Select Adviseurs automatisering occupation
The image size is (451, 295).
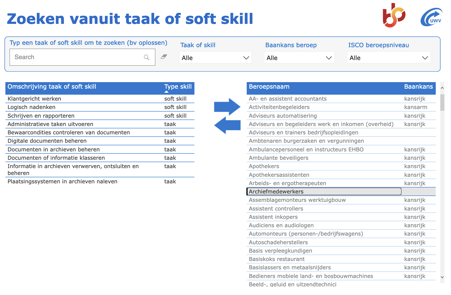click(x=341, y=116)
